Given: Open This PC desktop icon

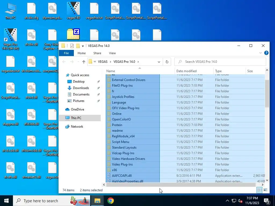Looking at the screenshot, I should pyautogui.click(x=10, y=11).
